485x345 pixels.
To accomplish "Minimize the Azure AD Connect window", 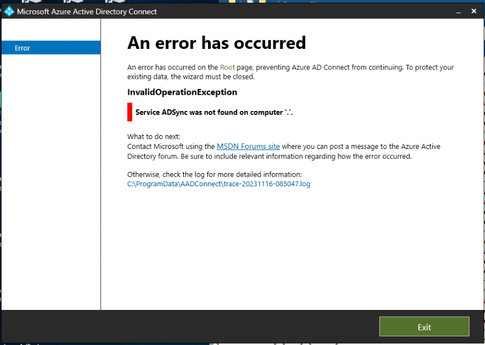I will (459, 11).
